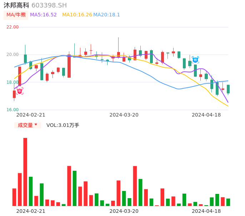The height and width of the screenshot is (216, 245).
Task: Click the 沐邦高科 stock name
Action: click(16, 5)
